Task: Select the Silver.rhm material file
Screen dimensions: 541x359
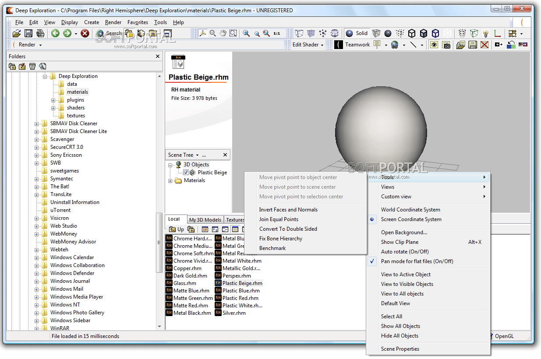Action: (230, 313)
